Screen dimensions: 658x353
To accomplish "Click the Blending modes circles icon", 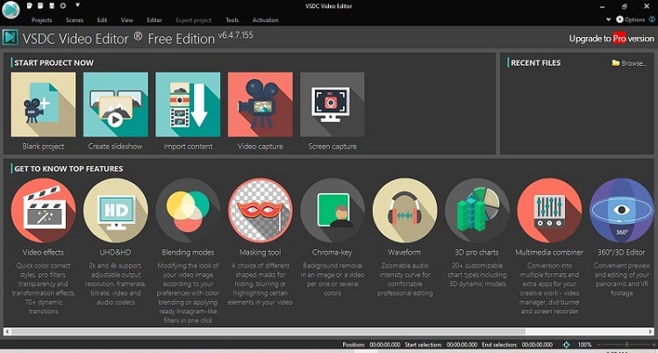I will point(188,210).
